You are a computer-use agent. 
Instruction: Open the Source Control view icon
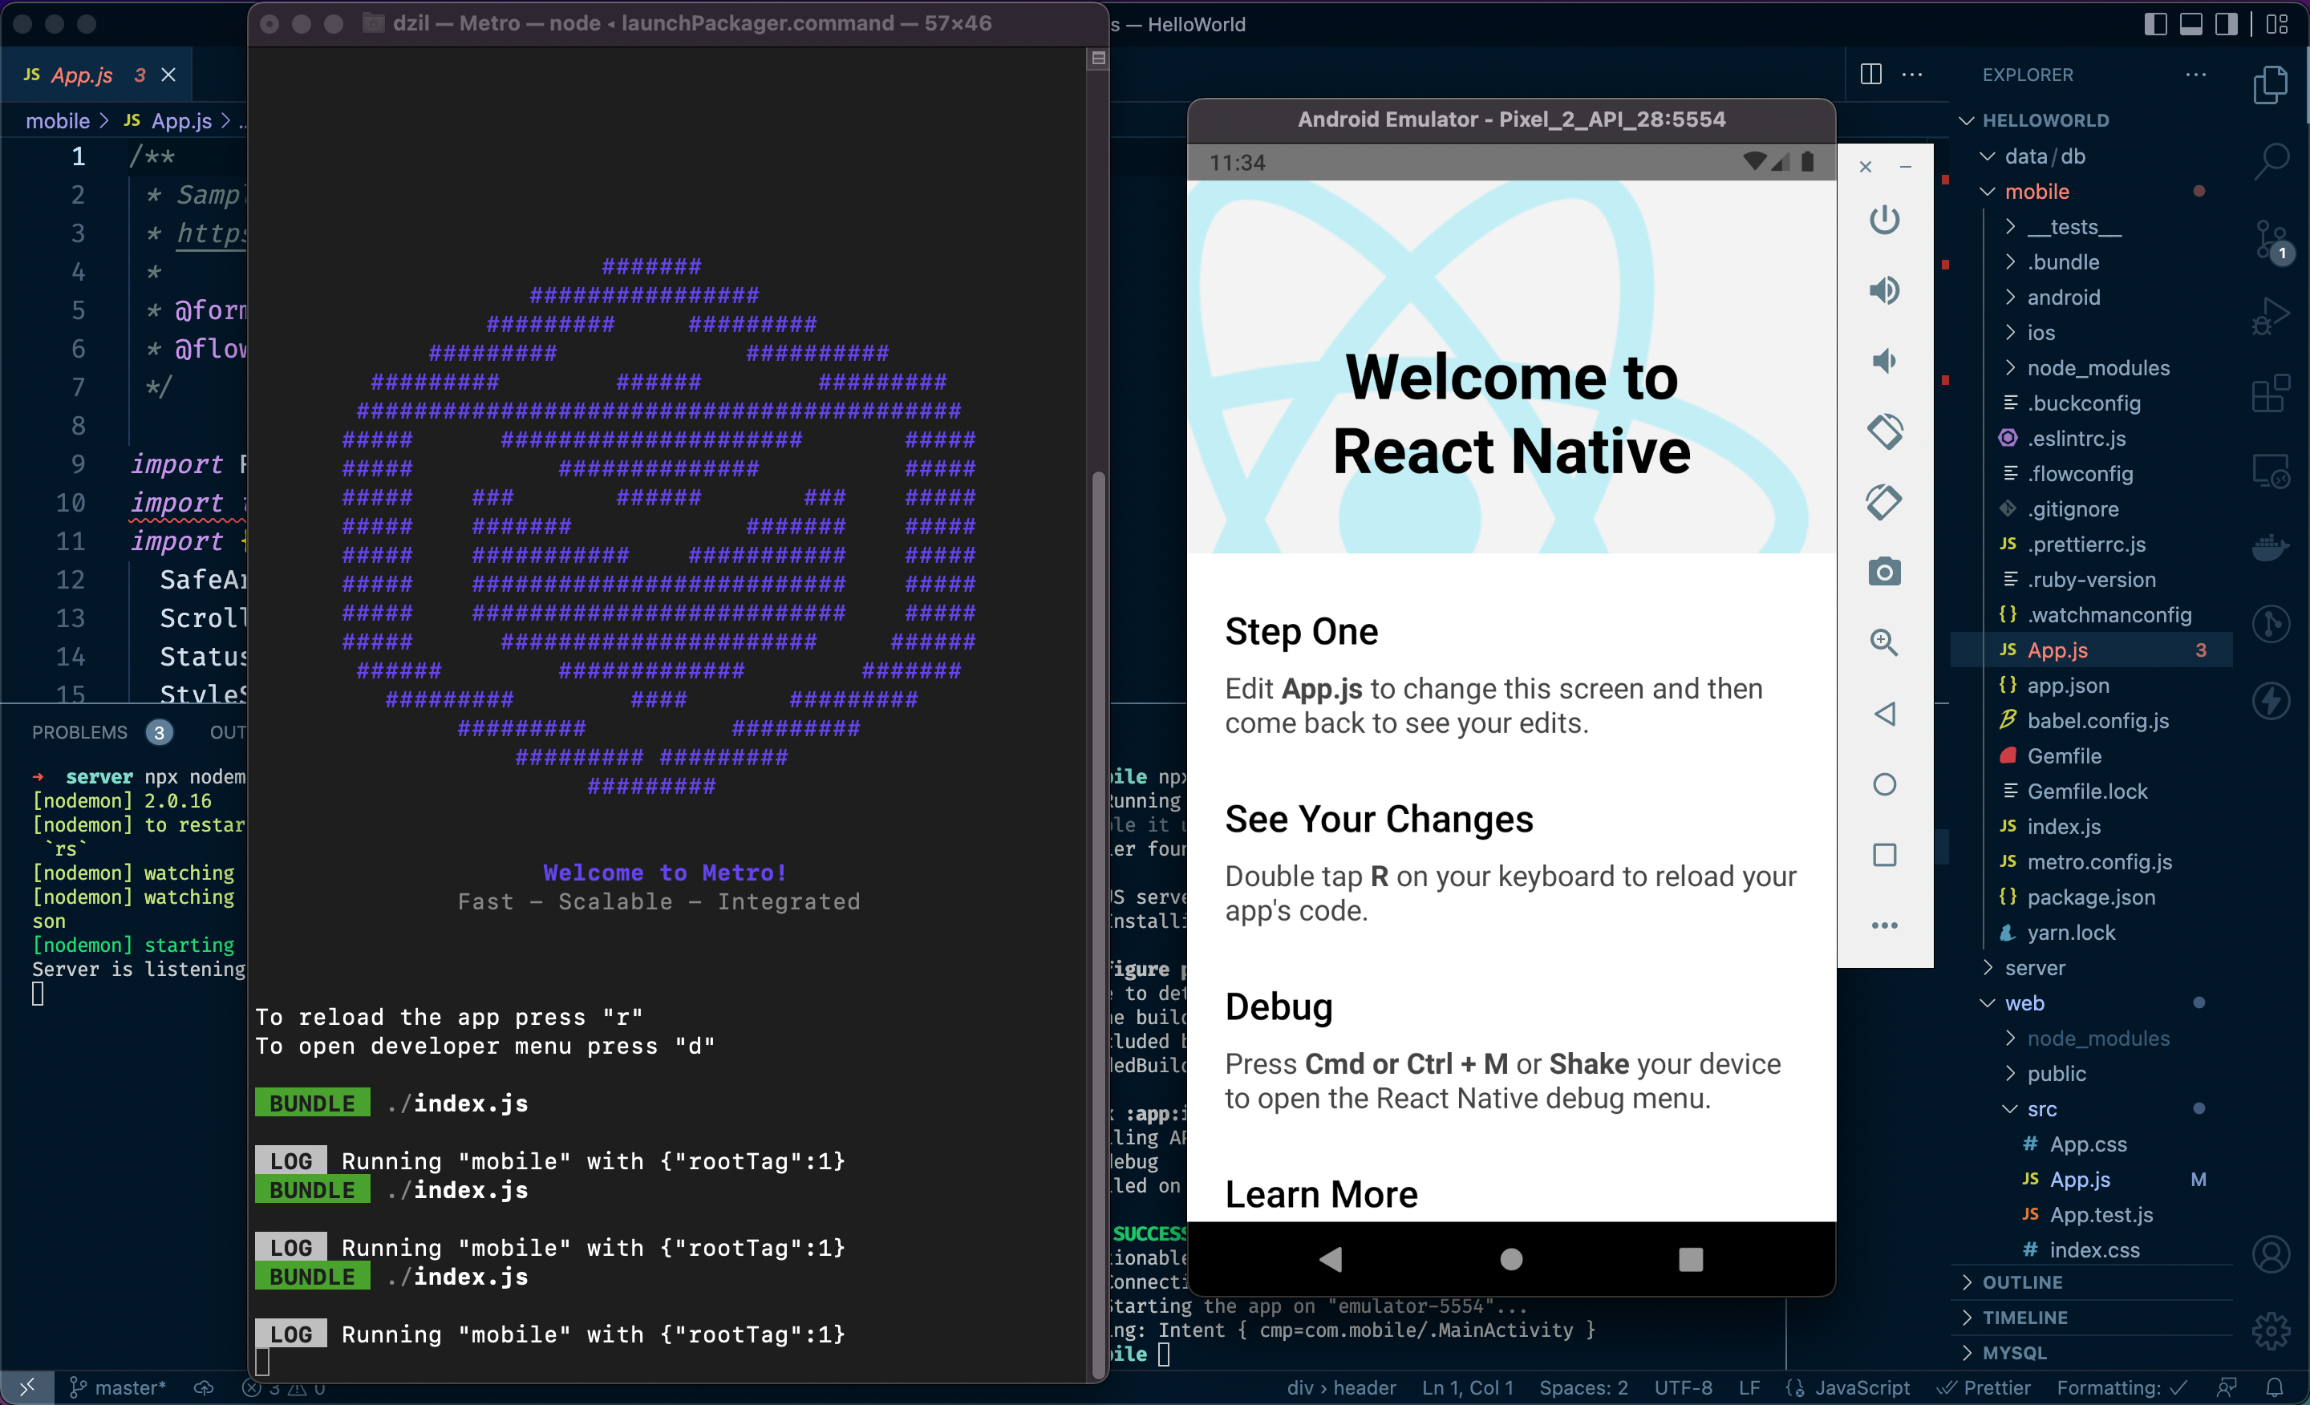[2272, 240]
